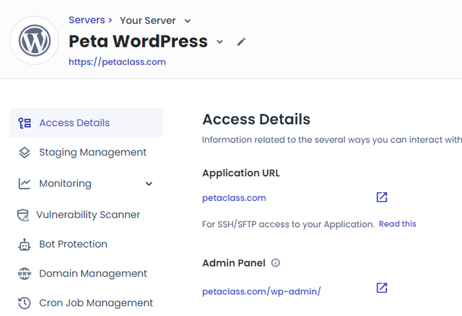Click the pencil icon to rename application
462x316 pixels.
tap(241, 42)
